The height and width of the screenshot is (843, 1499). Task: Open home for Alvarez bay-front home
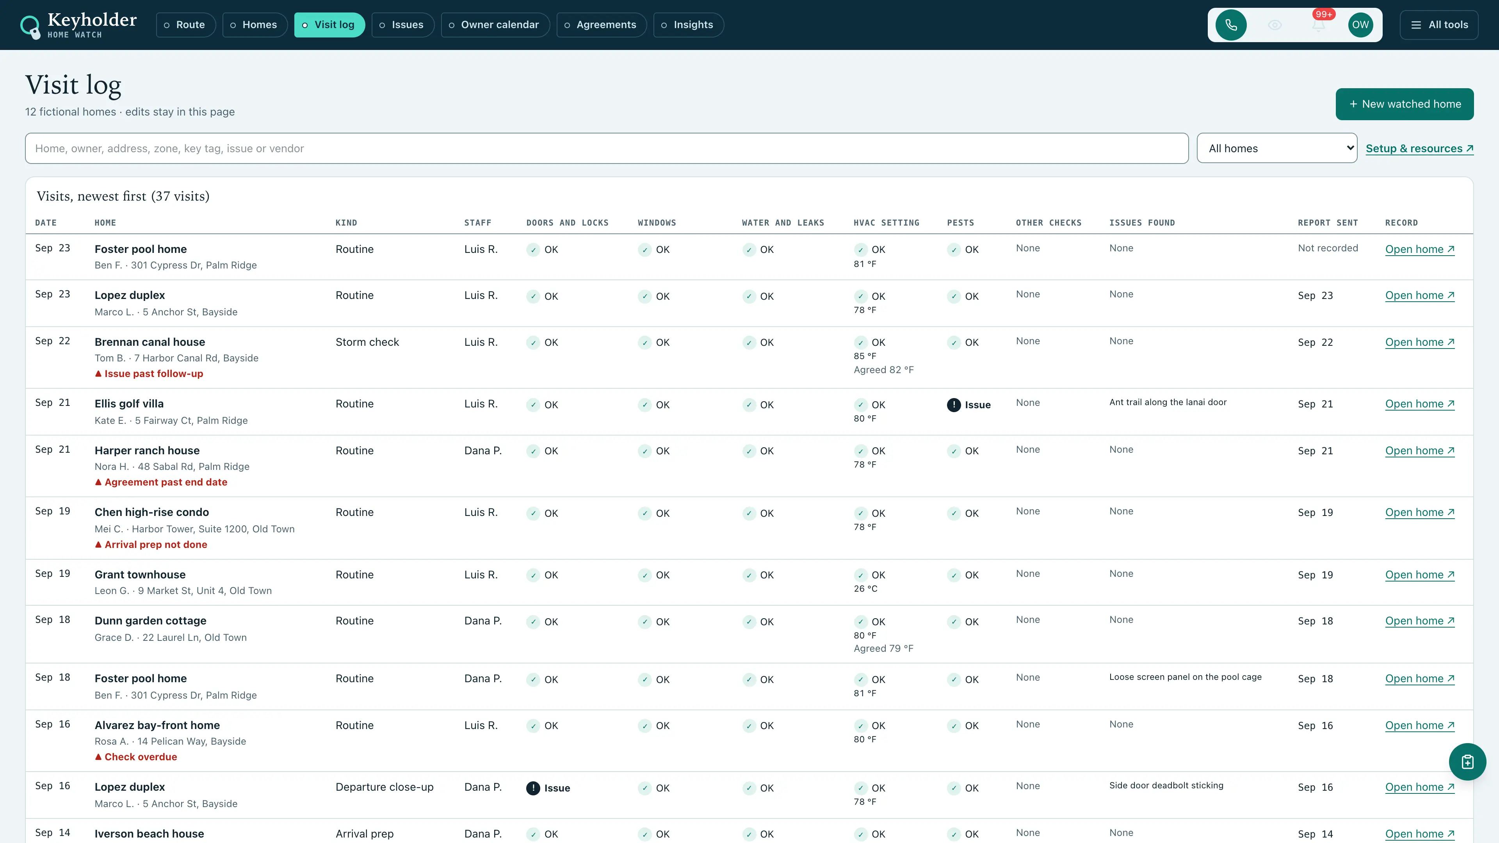pyautogui.click(x=1419, y=726)
